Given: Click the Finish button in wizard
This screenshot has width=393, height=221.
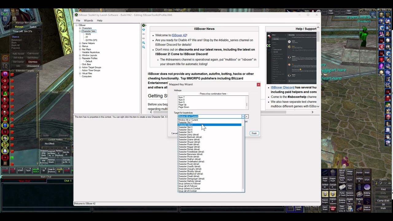Looking at the screenshot, I should (254, 133).
